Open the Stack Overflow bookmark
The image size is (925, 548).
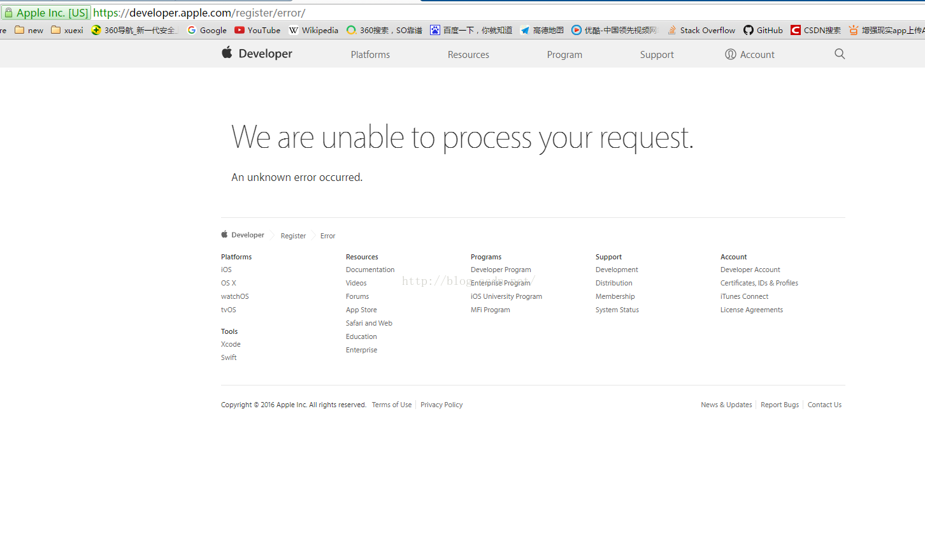701,30
